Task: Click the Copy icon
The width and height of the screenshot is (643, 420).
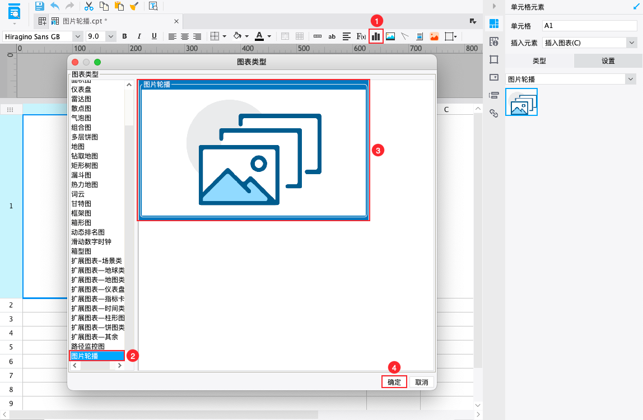Action: click(104, 6)
